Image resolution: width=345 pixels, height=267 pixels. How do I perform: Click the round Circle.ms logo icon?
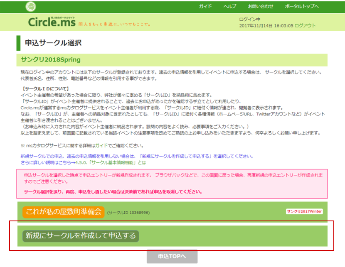[x=31, y=7]
